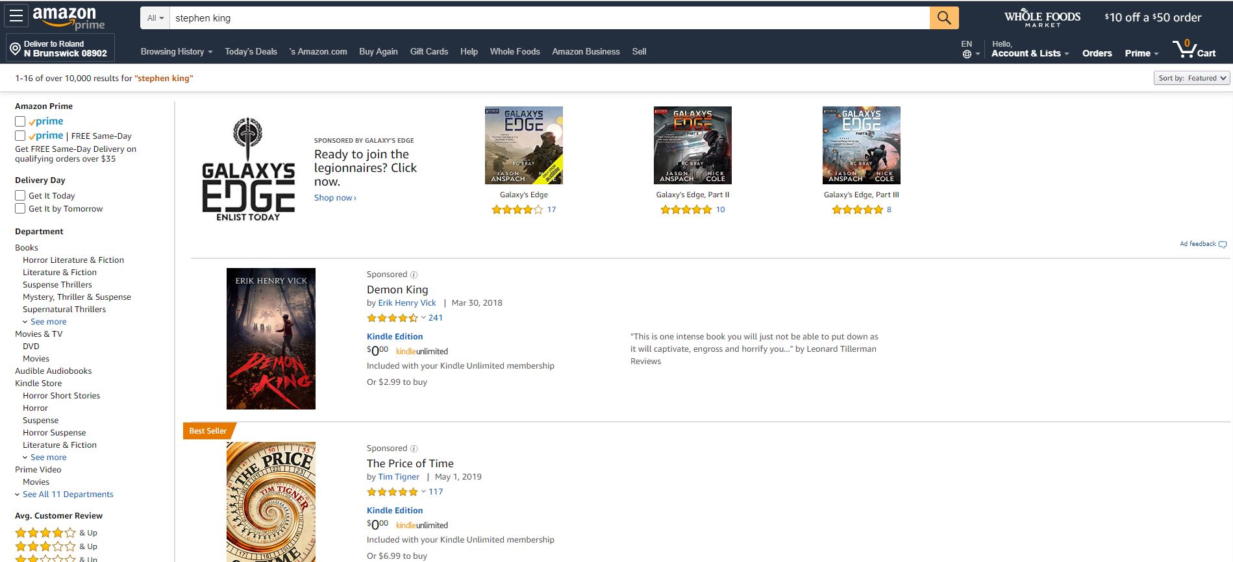The width and height of the screenshot is (1233, 562).
Task: Click the Shop now link
Action: click(335, 198)
